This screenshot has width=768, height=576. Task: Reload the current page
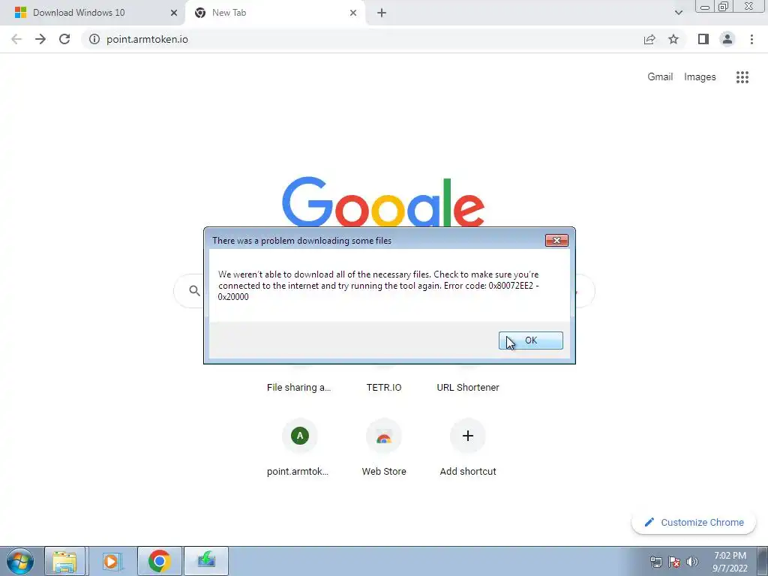click(64, 39)
